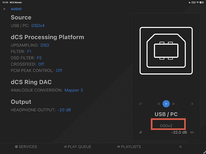206x154 pixels.
Task: Change ANALOGUE CONVERSION Mapper 3
Action: (x=74, y=90)
